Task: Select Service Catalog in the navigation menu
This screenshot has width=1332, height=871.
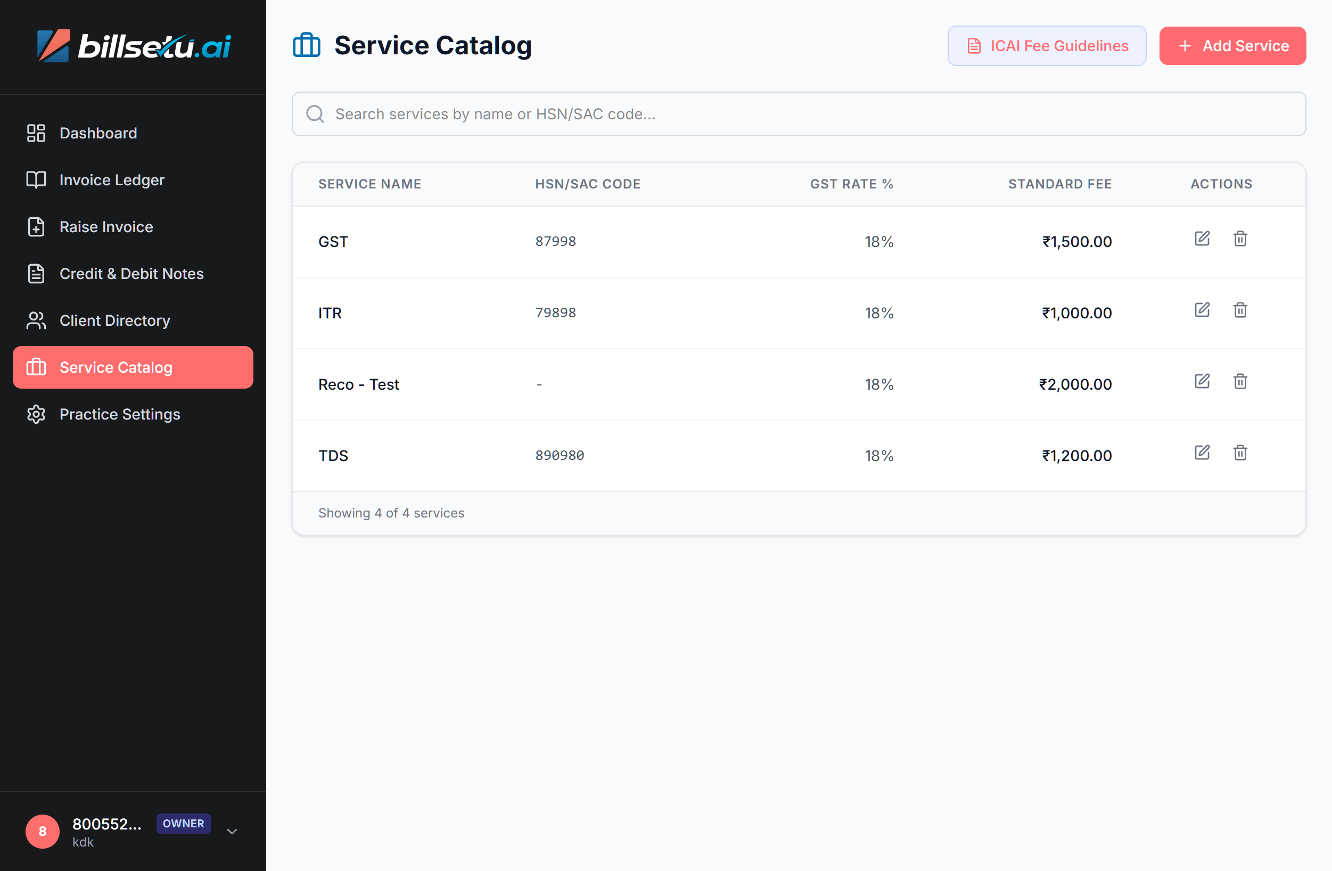Action: [116, 367]
